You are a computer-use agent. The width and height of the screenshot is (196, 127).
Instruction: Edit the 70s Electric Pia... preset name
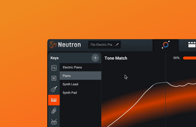pos(104,45)
